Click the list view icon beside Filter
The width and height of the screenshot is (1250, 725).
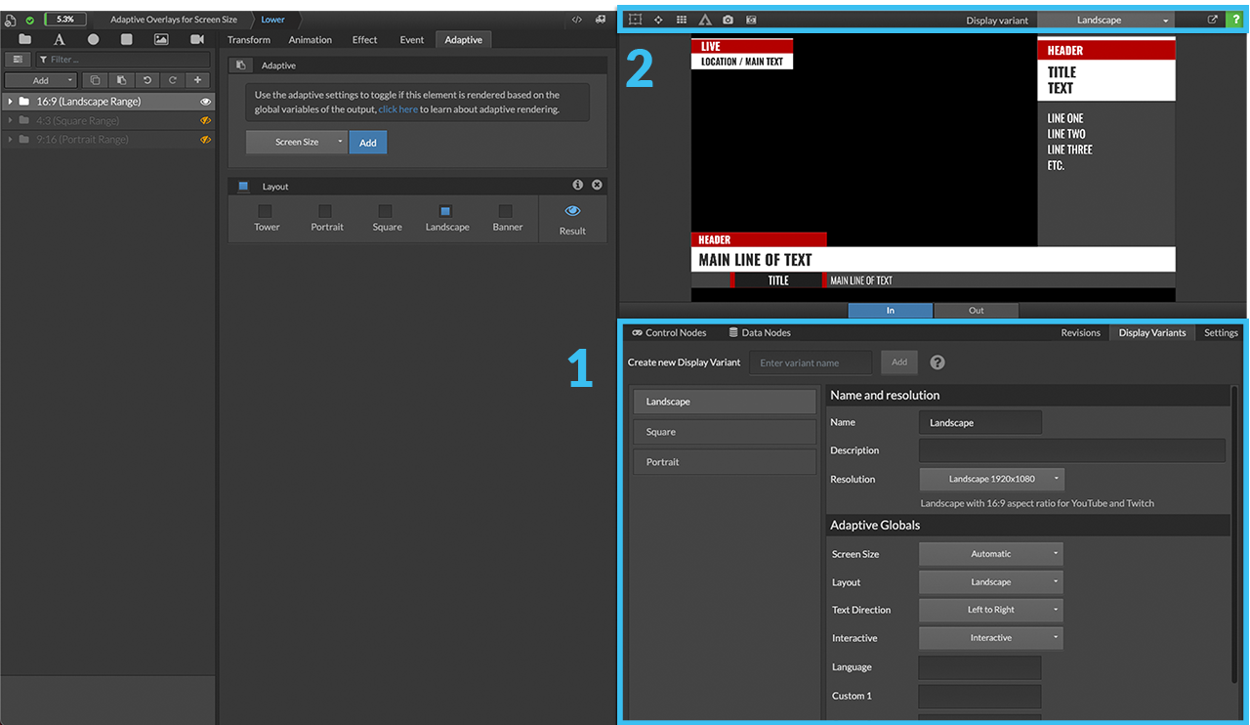click(18, 60)
